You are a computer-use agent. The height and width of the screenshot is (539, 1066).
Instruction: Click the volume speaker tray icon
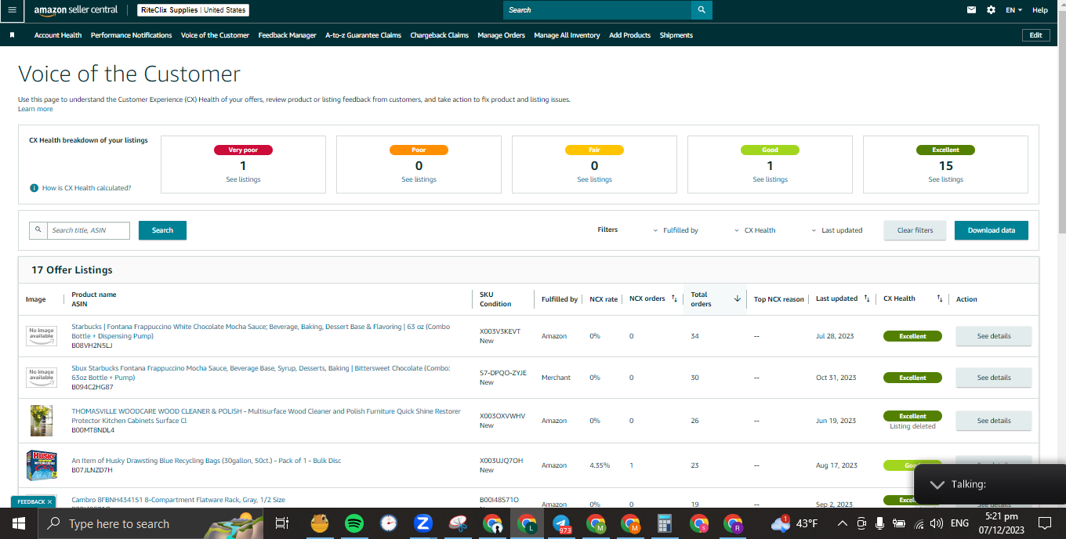click(936, 523)
